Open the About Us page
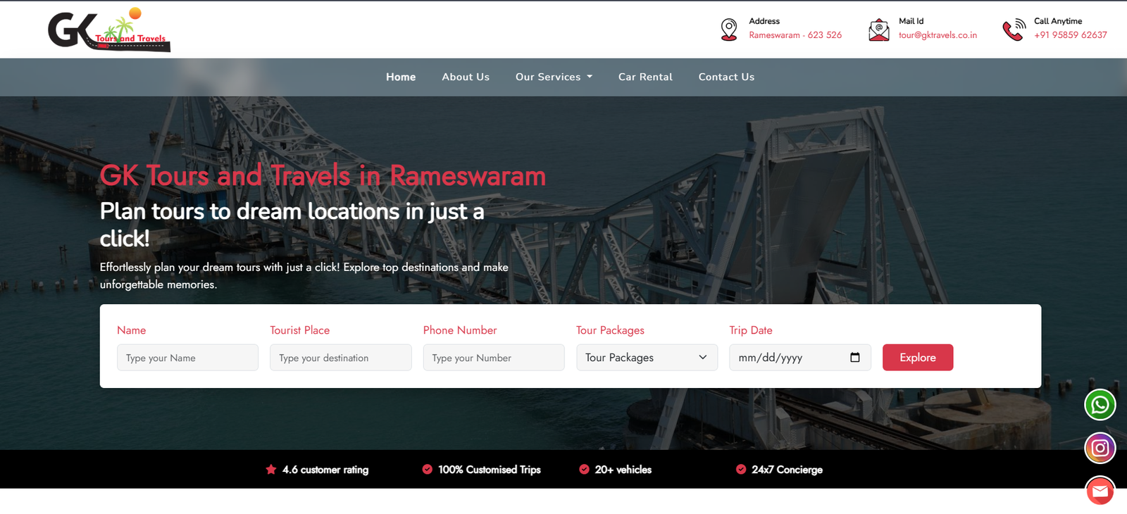The width and height of the screenshot is (1127, 514). tap(466, 77)
